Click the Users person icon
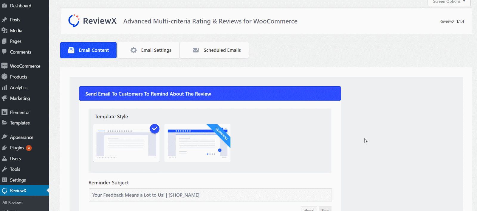The image size is (477, 211). click(4, 158)
